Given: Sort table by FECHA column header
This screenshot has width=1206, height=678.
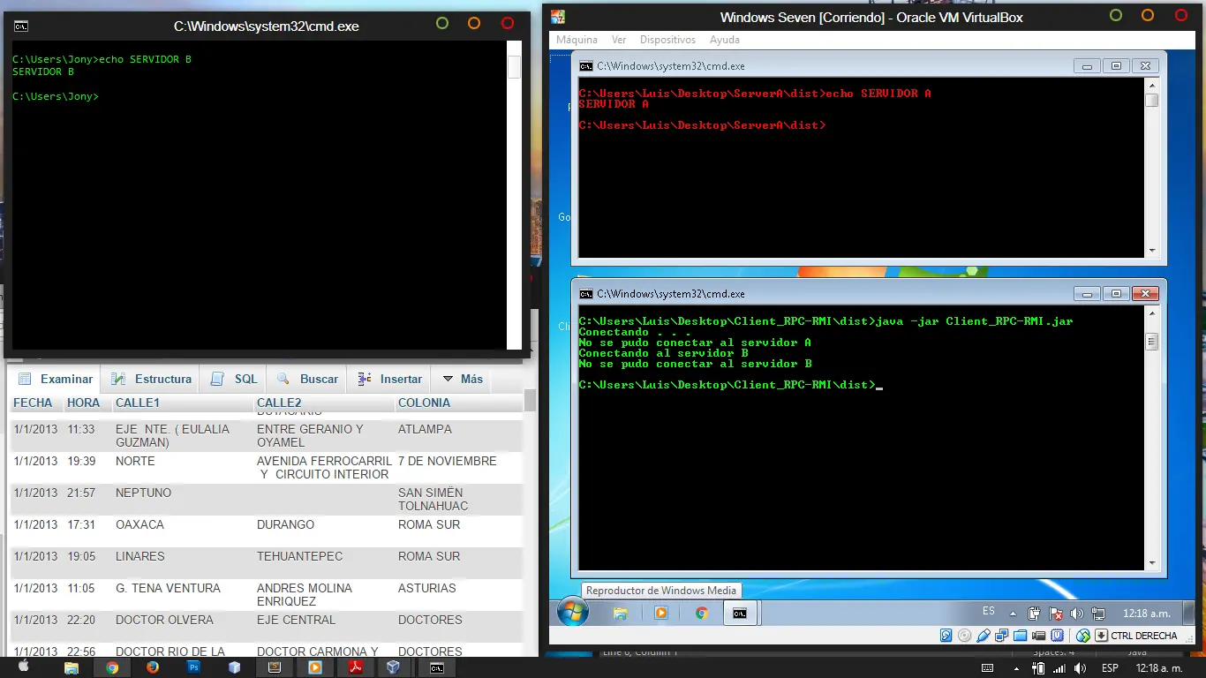Looking at the screenshot, I should point(33,403).
